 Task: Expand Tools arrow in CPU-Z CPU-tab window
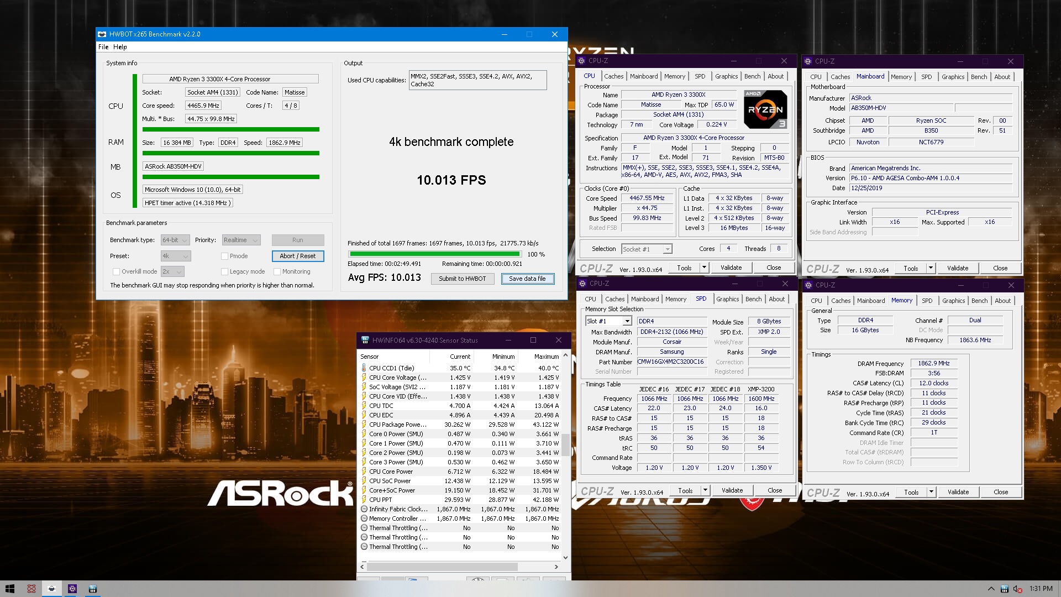pos(704,268)
